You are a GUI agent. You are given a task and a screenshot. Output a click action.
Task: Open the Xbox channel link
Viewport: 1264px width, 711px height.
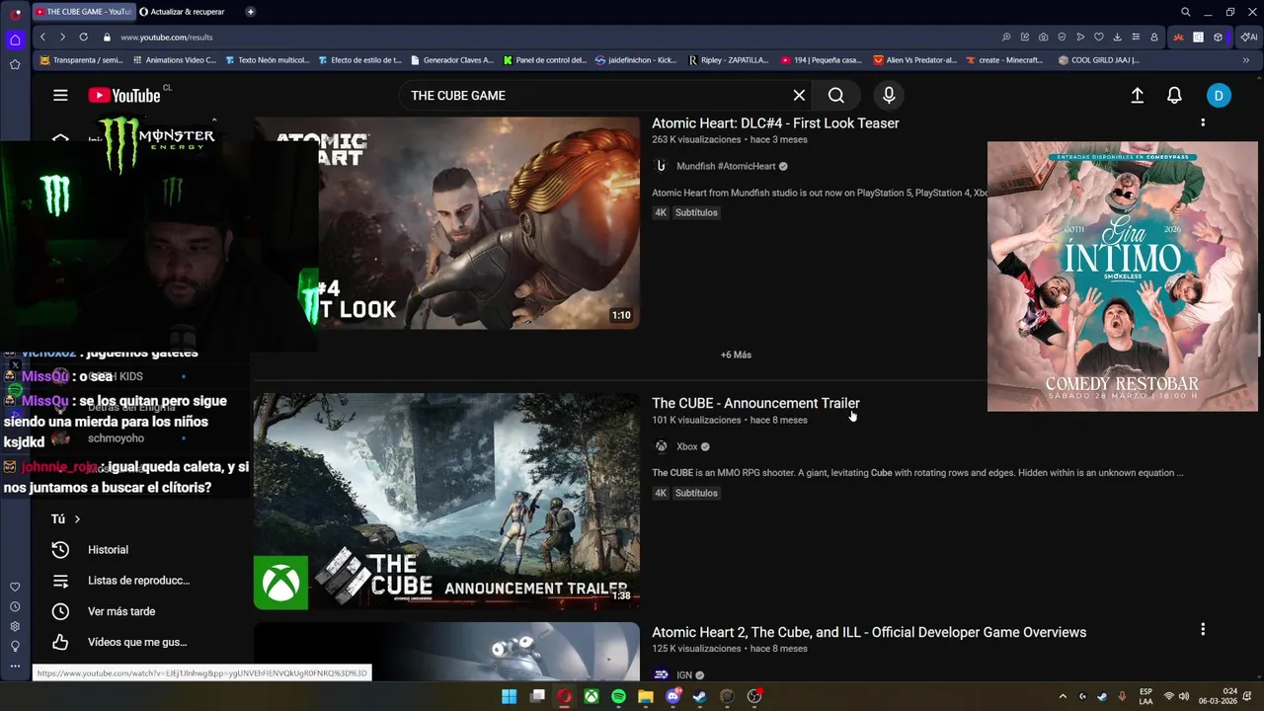pyautogui.click(x=687, y=446)
